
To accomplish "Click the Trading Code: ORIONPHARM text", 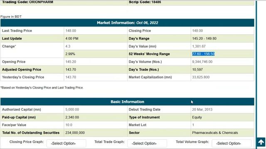I will [27, 2].
